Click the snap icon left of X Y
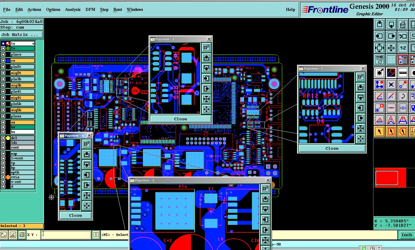The height and width of the screenshot is (250, 415). coord(4,235)
